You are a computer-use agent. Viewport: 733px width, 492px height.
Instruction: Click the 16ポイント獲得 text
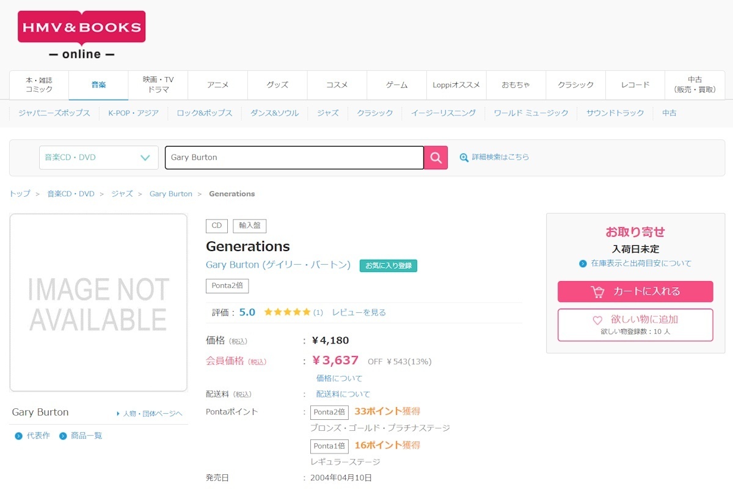point(387,445)
